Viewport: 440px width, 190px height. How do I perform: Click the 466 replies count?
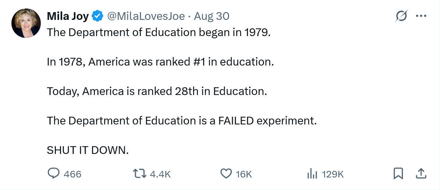tap(72, 174)
